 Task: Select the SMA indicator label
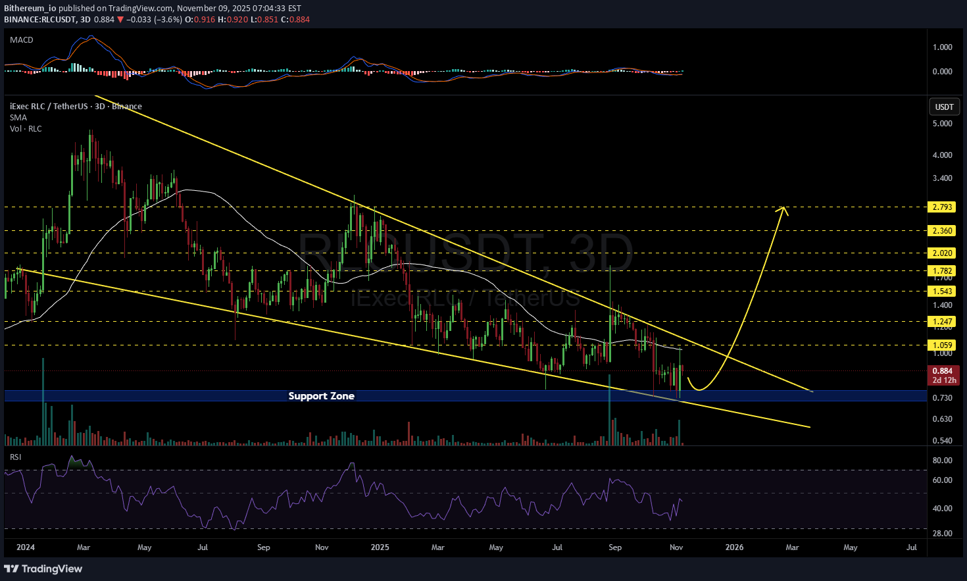[x=18, y=118]
